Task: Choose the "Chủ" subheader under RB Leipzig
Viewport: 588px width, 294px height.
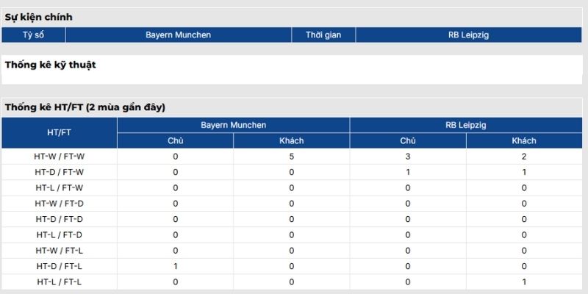Action: (408, 140)
